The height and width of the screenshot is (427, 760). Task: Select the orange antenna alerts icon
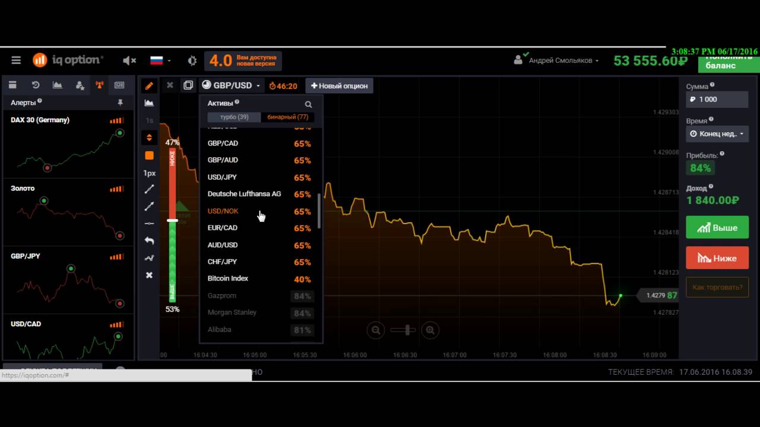point(100,85)
